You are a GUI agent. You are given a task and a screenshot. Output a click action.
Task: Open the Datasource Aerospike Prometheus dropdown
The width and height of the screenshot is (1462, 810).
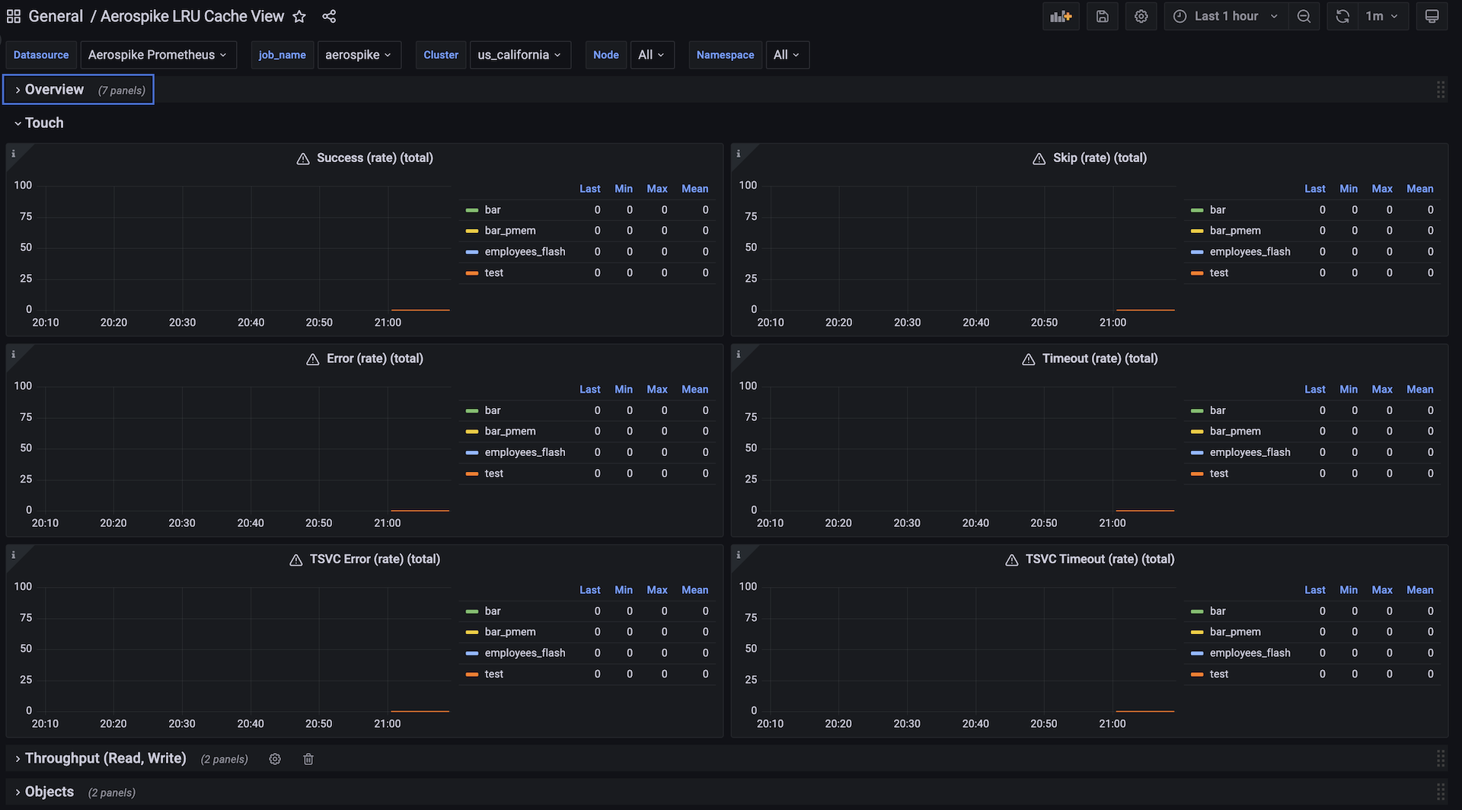coord(158,55)
